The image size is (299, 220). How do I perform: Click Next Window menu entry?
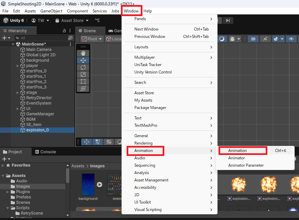click(x=169, y=29)
